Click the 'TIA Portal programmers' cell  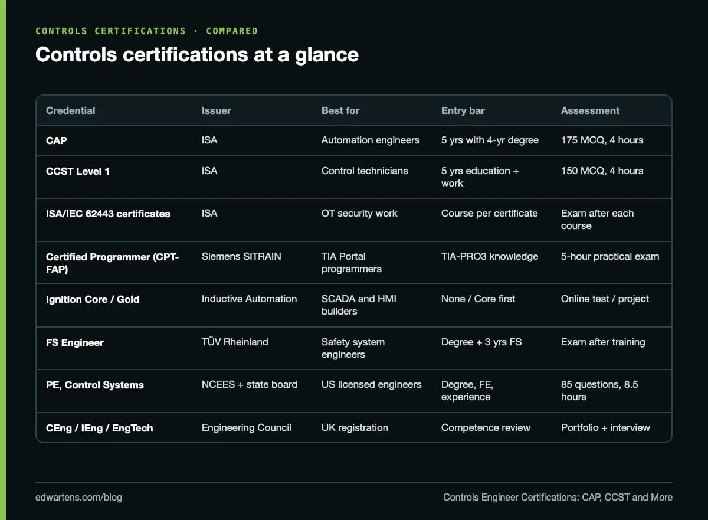(352, 263)
